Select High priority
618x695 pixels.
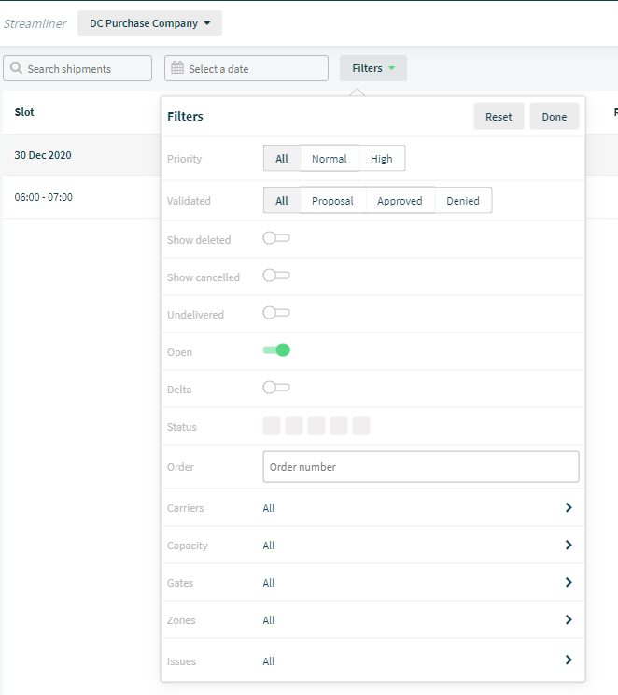pyautogui.click(x=382, y=159)
